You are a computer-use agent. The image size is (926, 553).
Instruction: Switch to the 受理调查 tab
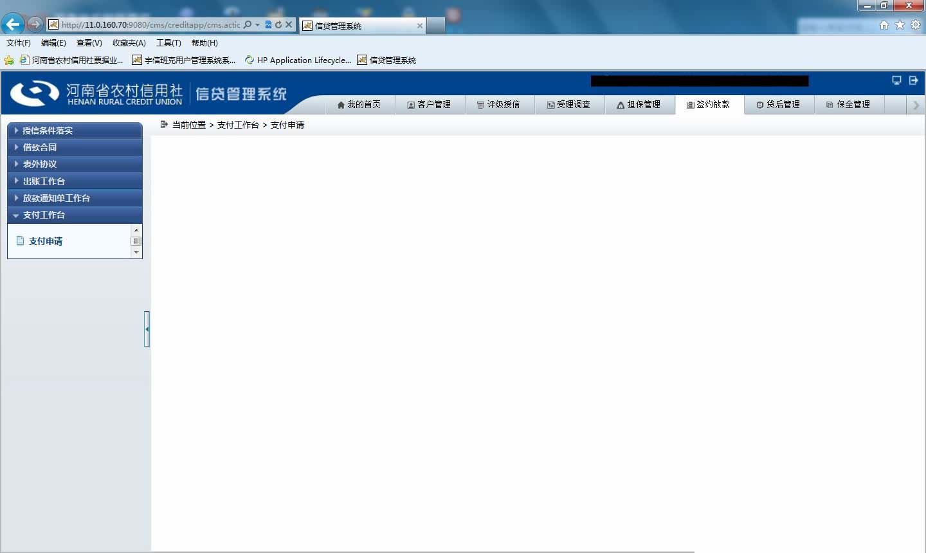point(569,104)
